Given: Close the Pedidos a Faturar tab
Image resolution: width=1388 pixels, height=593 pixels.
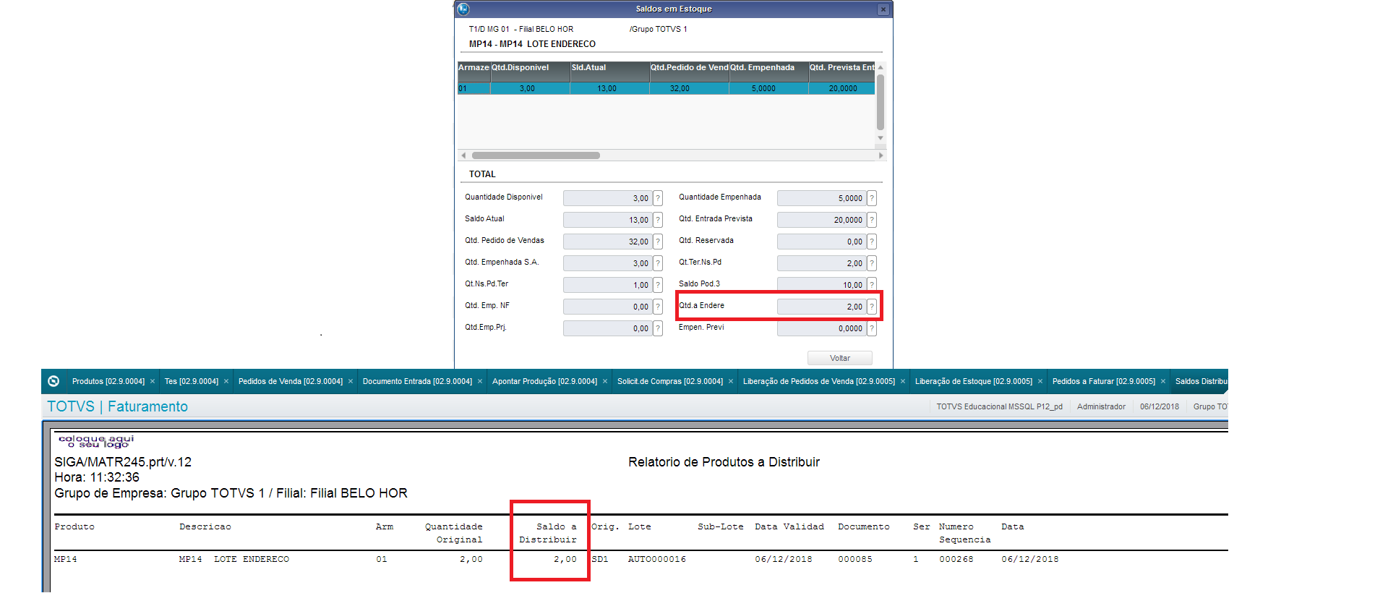Looking at the screenshot, I should [x=1163, y=381].
